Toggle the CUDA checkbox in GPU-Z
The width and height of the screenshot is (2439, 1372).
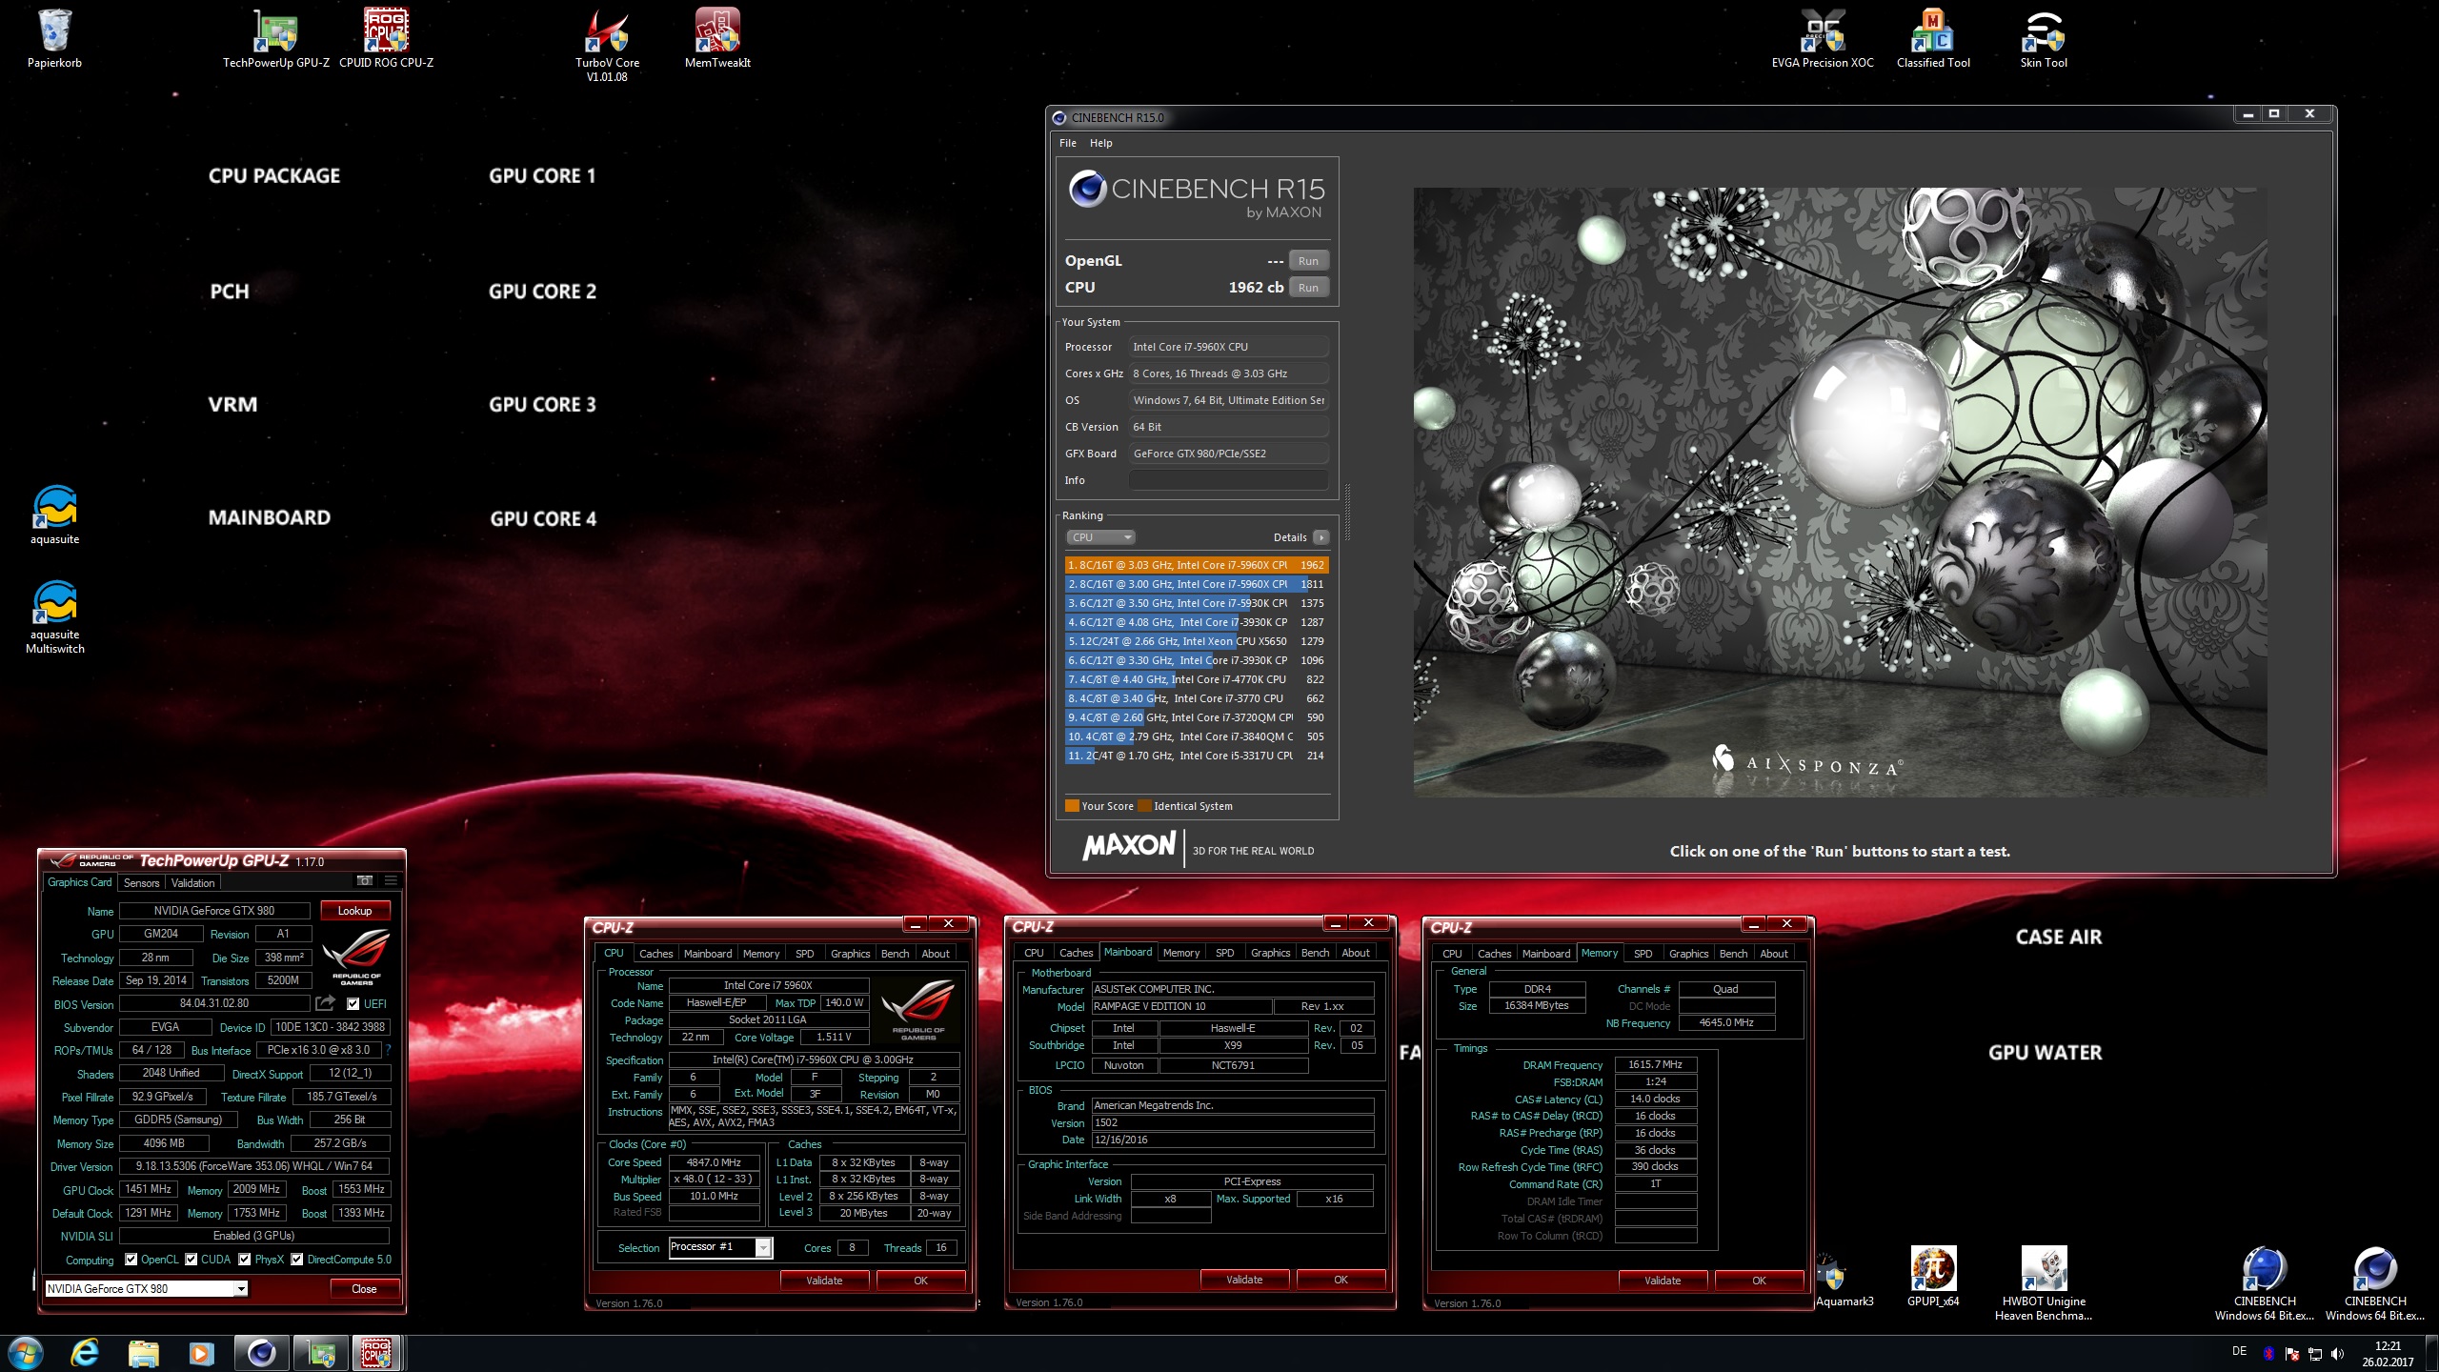pos(191,1260)
